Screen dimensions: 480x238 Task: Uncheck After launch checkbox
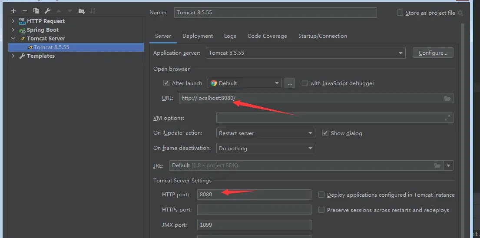coord(166,83)
